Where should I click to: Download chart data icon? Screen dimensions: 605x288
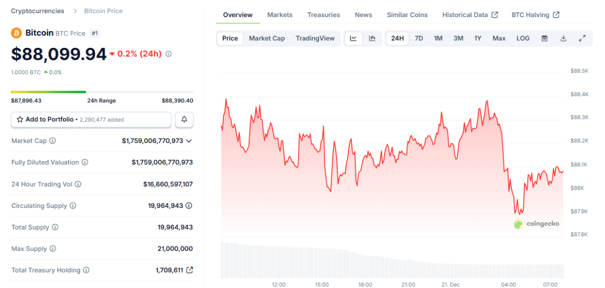pyautogui.click(x=563, y=38)
